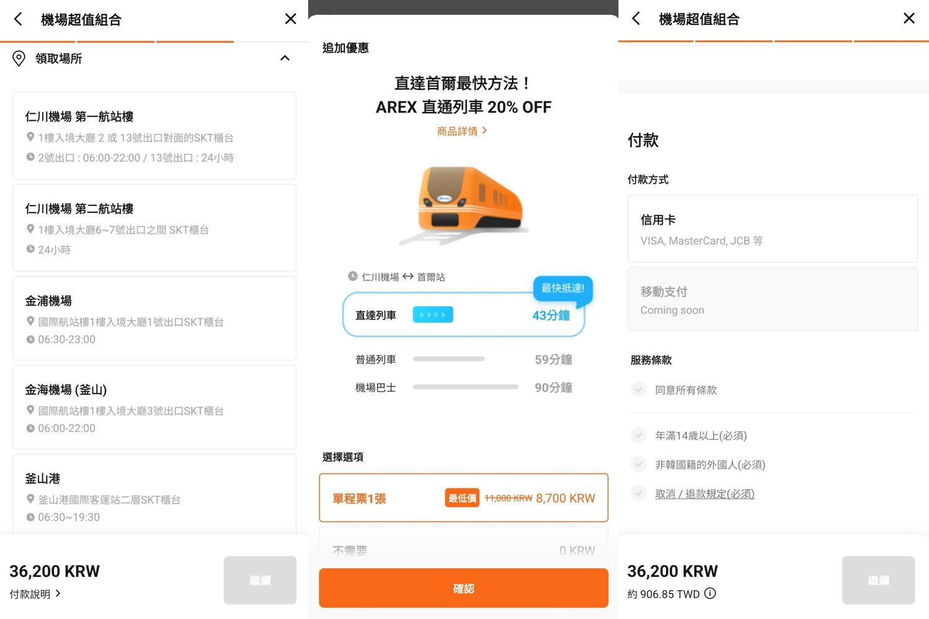Check 非韓國籍的外國人(必須) checkbox

639,464
